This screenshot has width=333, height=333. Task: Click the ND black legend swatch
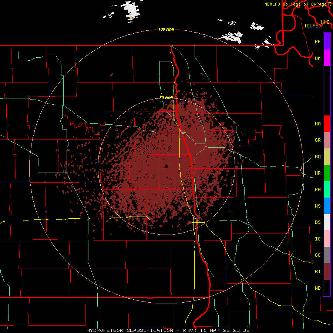[x=327, y=288]
